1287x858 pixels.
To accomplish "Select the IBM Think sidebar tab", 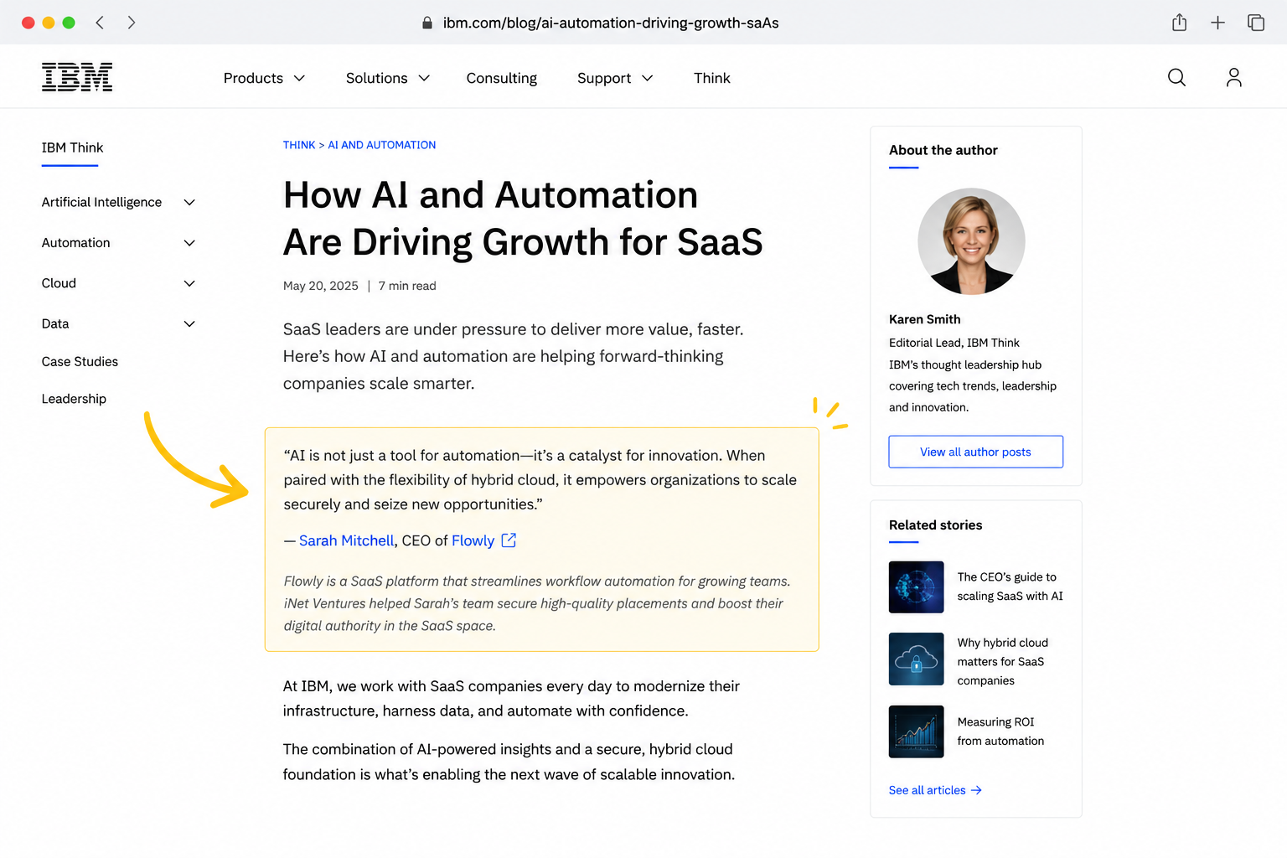I will tap(72, 147).
